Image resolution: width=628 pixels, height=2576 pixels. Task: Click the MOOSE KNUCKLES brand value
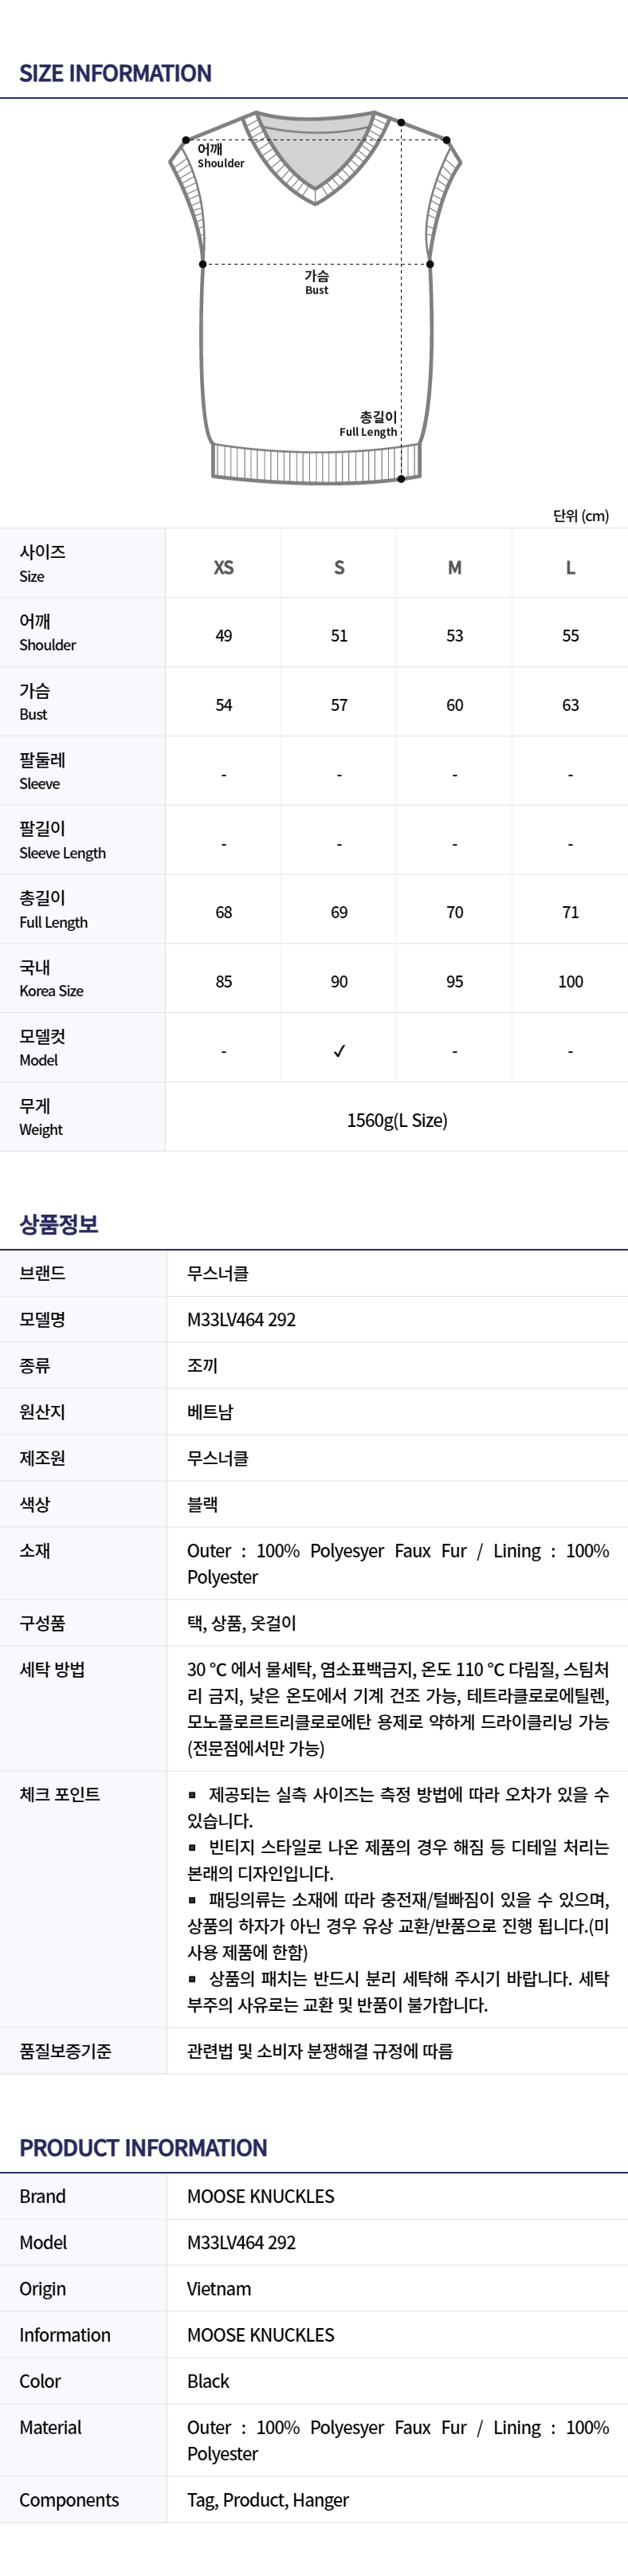[x=261, y=2196]
